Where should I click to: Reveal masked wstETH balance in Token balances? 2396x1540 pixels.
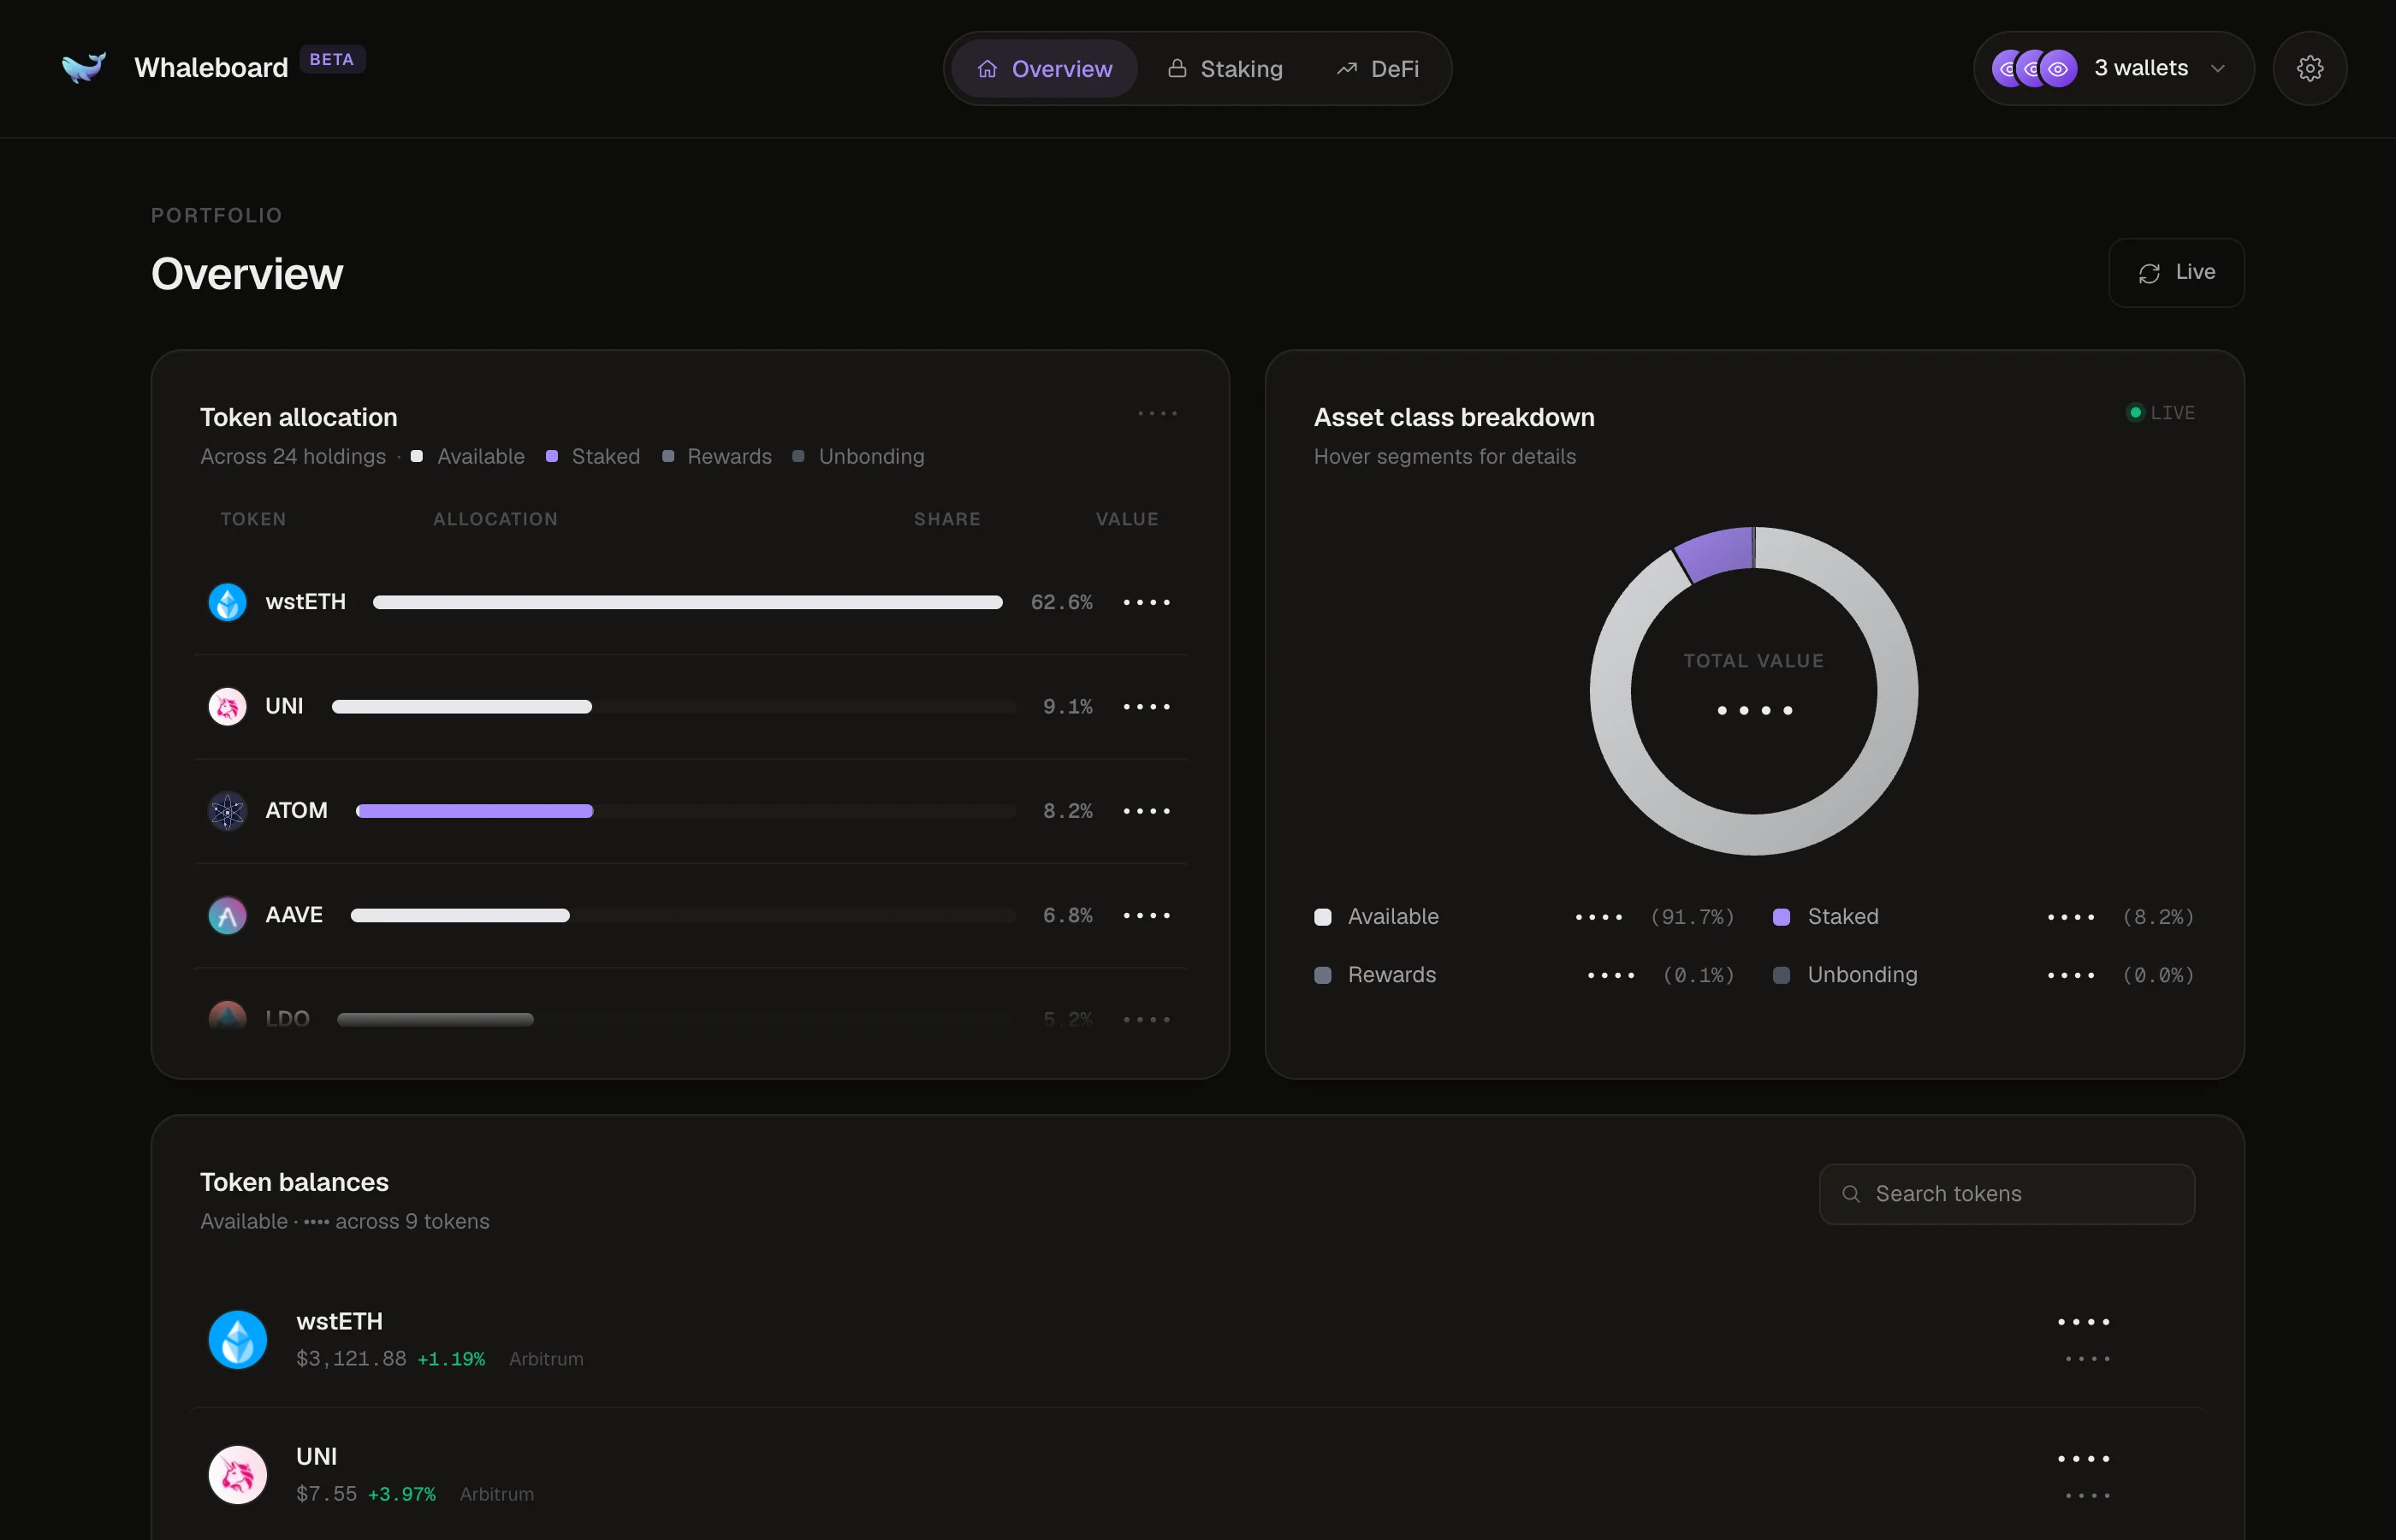click(2083, 1322)
